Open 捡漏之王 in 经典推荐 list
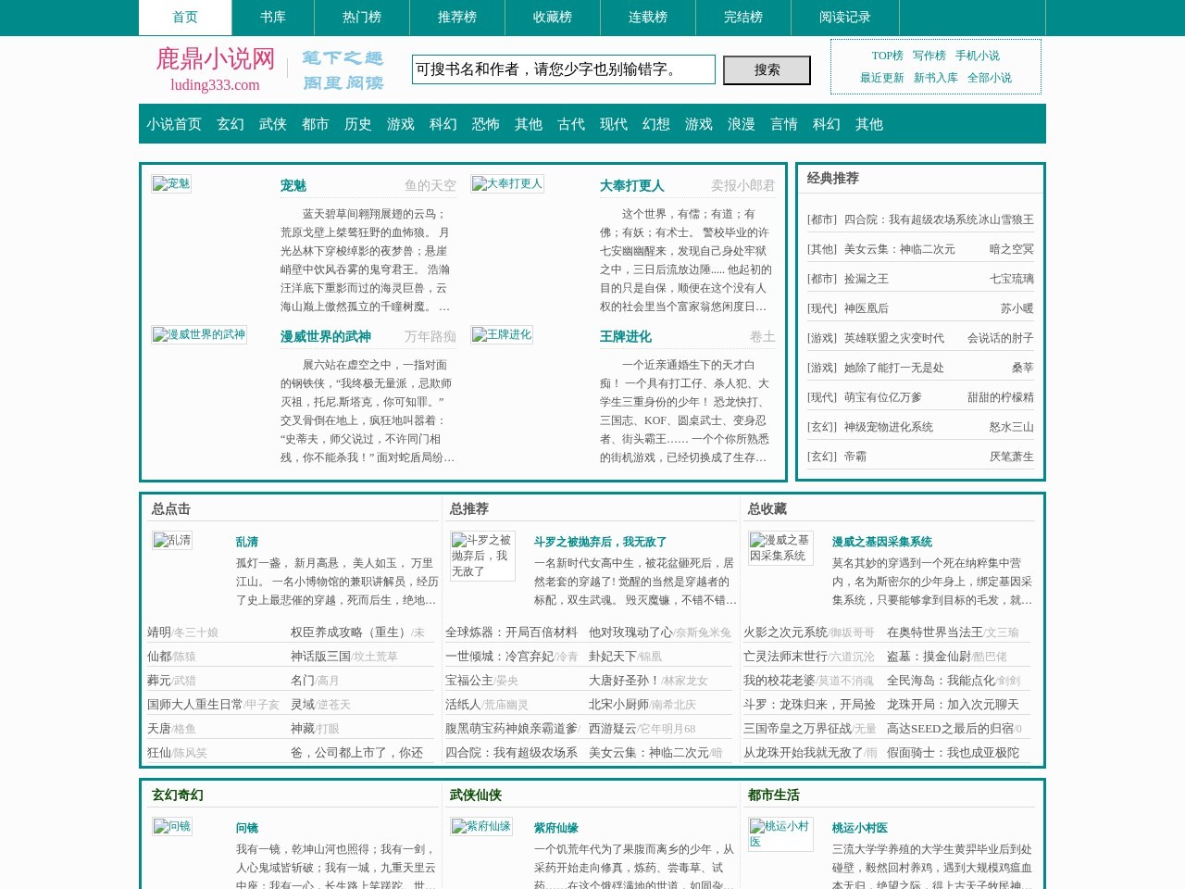 [x=867, y=279]
